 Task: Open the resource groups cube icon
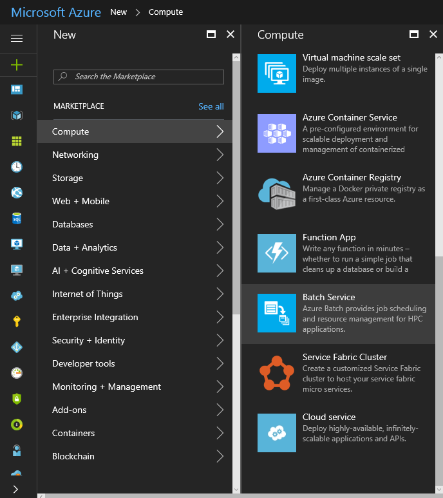(17, 115)
